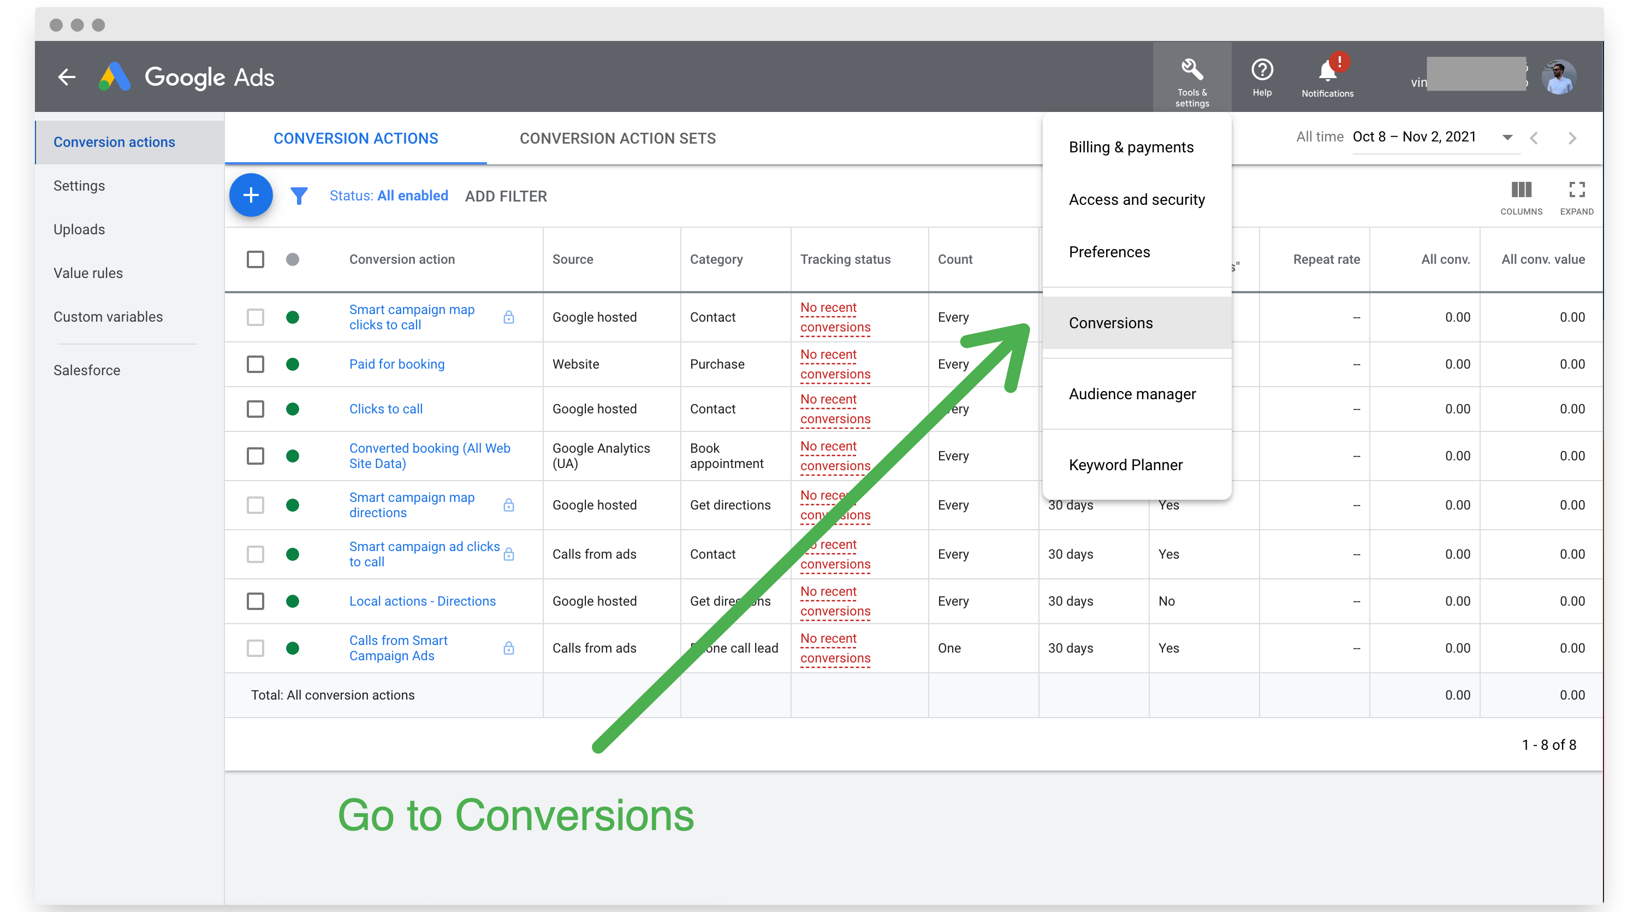Sort by Source column header

coord(572,259)
